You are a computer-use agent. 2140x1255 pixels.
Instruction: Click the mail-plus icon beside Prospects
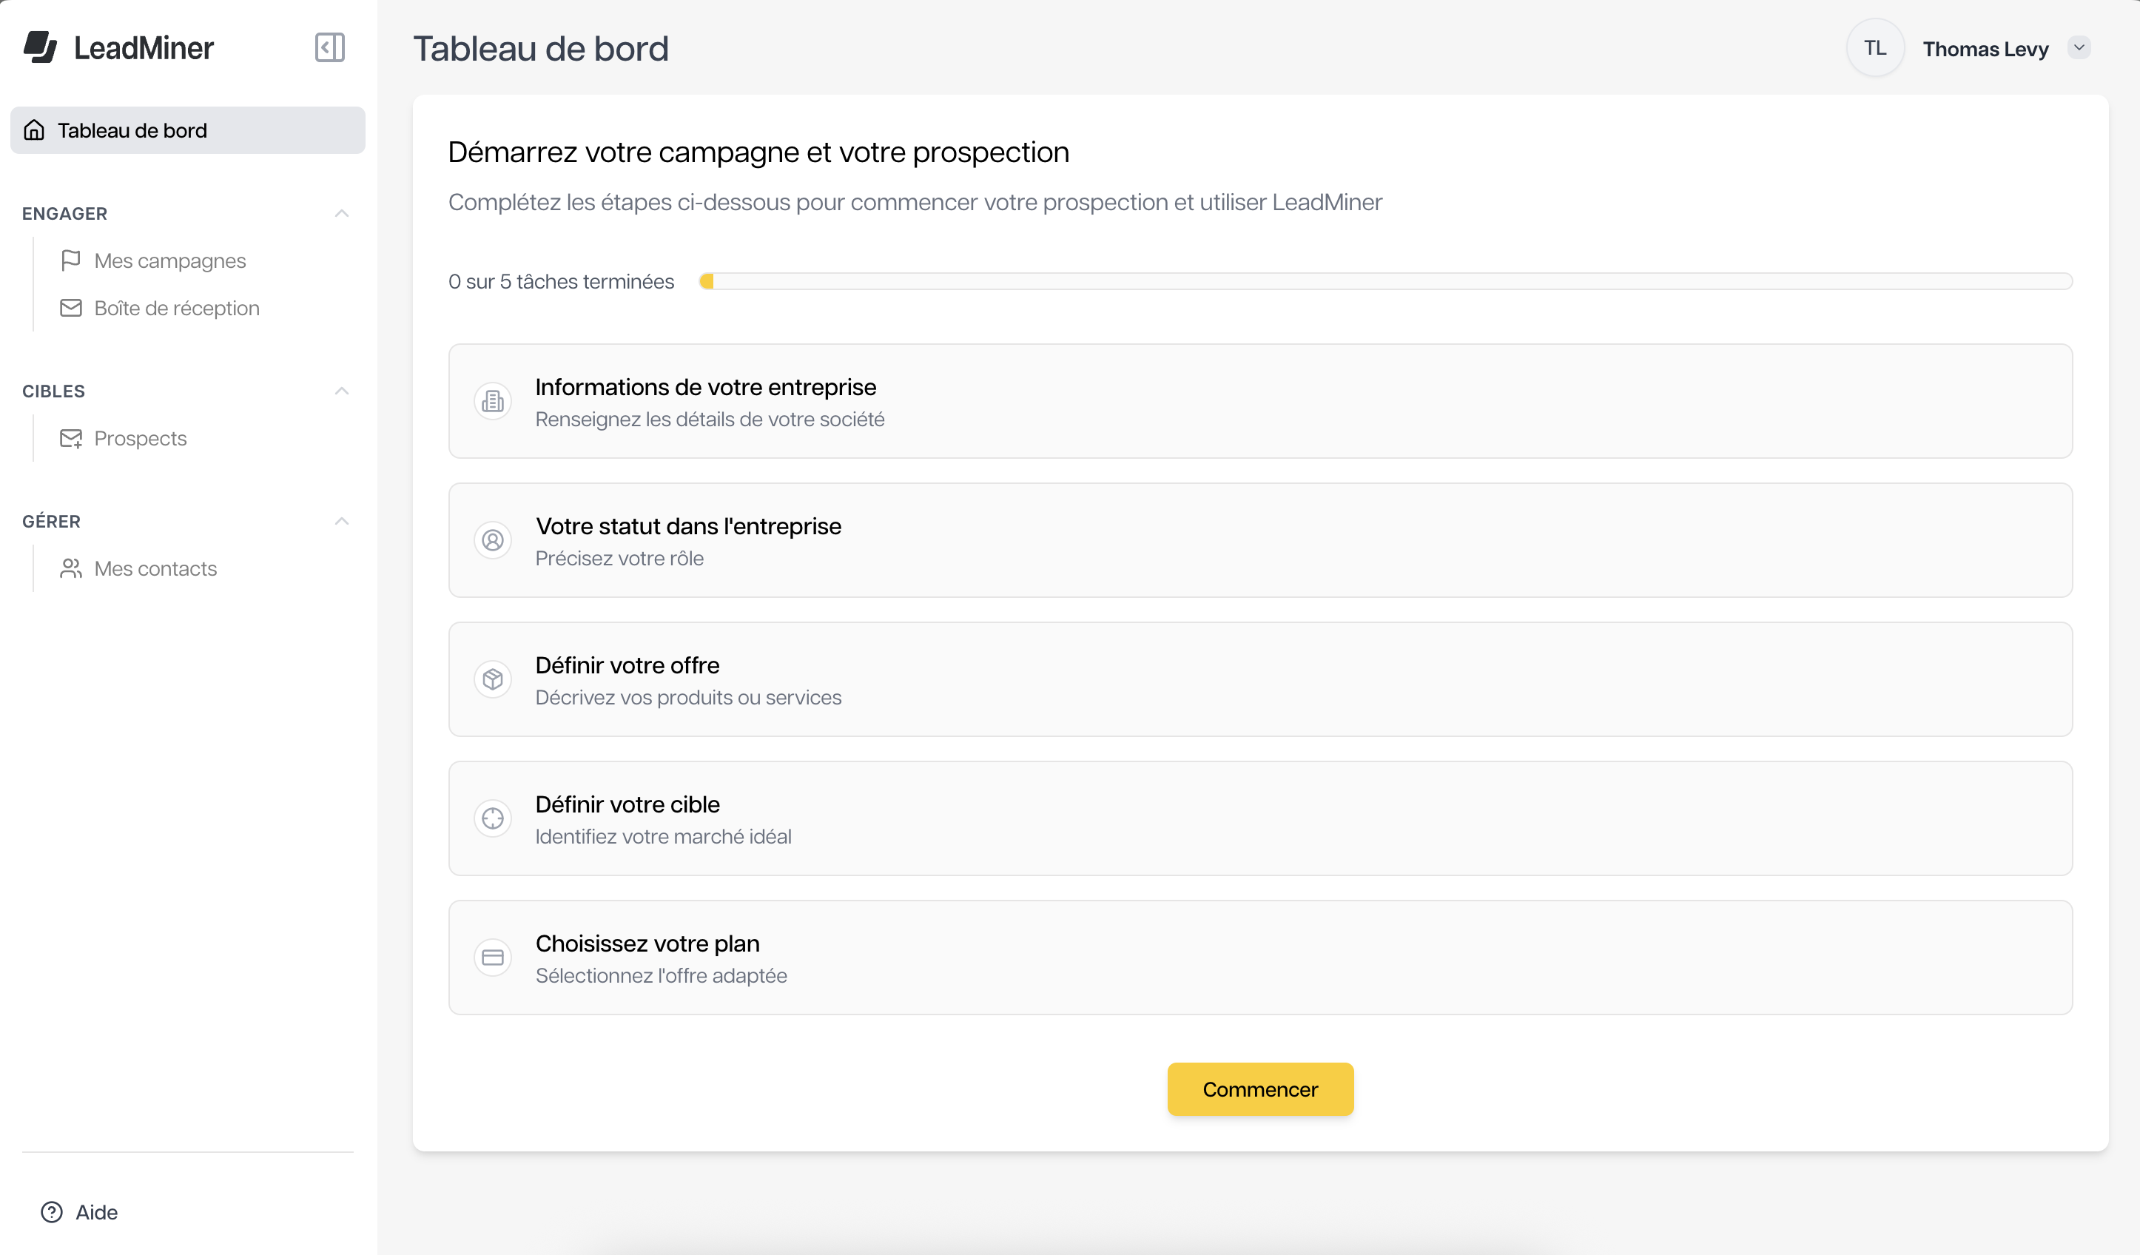[x=70, y=439]
